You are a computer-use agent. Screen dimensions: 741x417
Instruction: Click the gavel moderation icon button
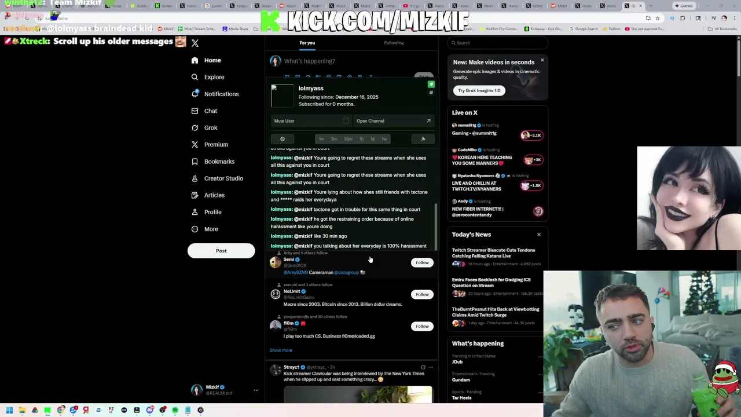click(x=423, y=139)
